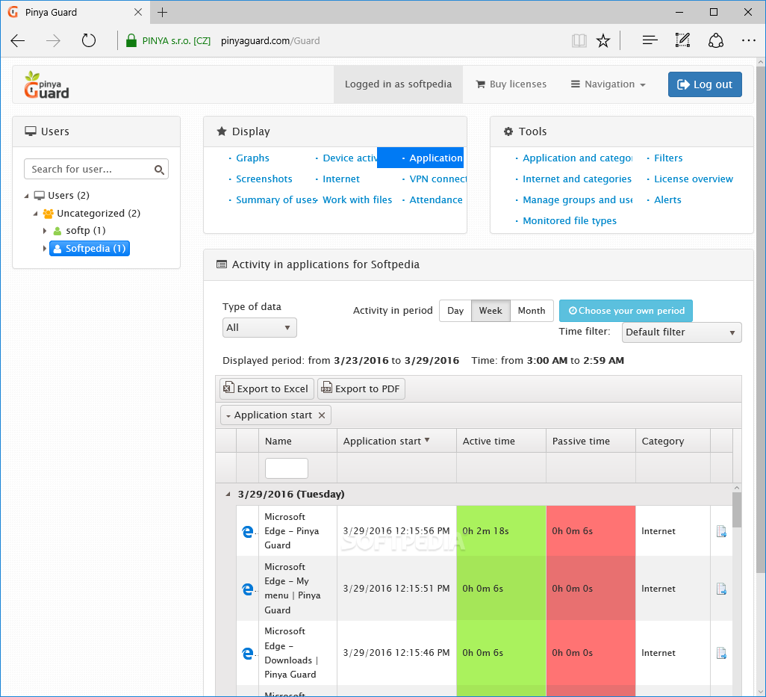Image resolution: width=766 pixels, height=697 pixels.
Task: Collapse the Users (2) tree node
Action: tap(26, 196)
